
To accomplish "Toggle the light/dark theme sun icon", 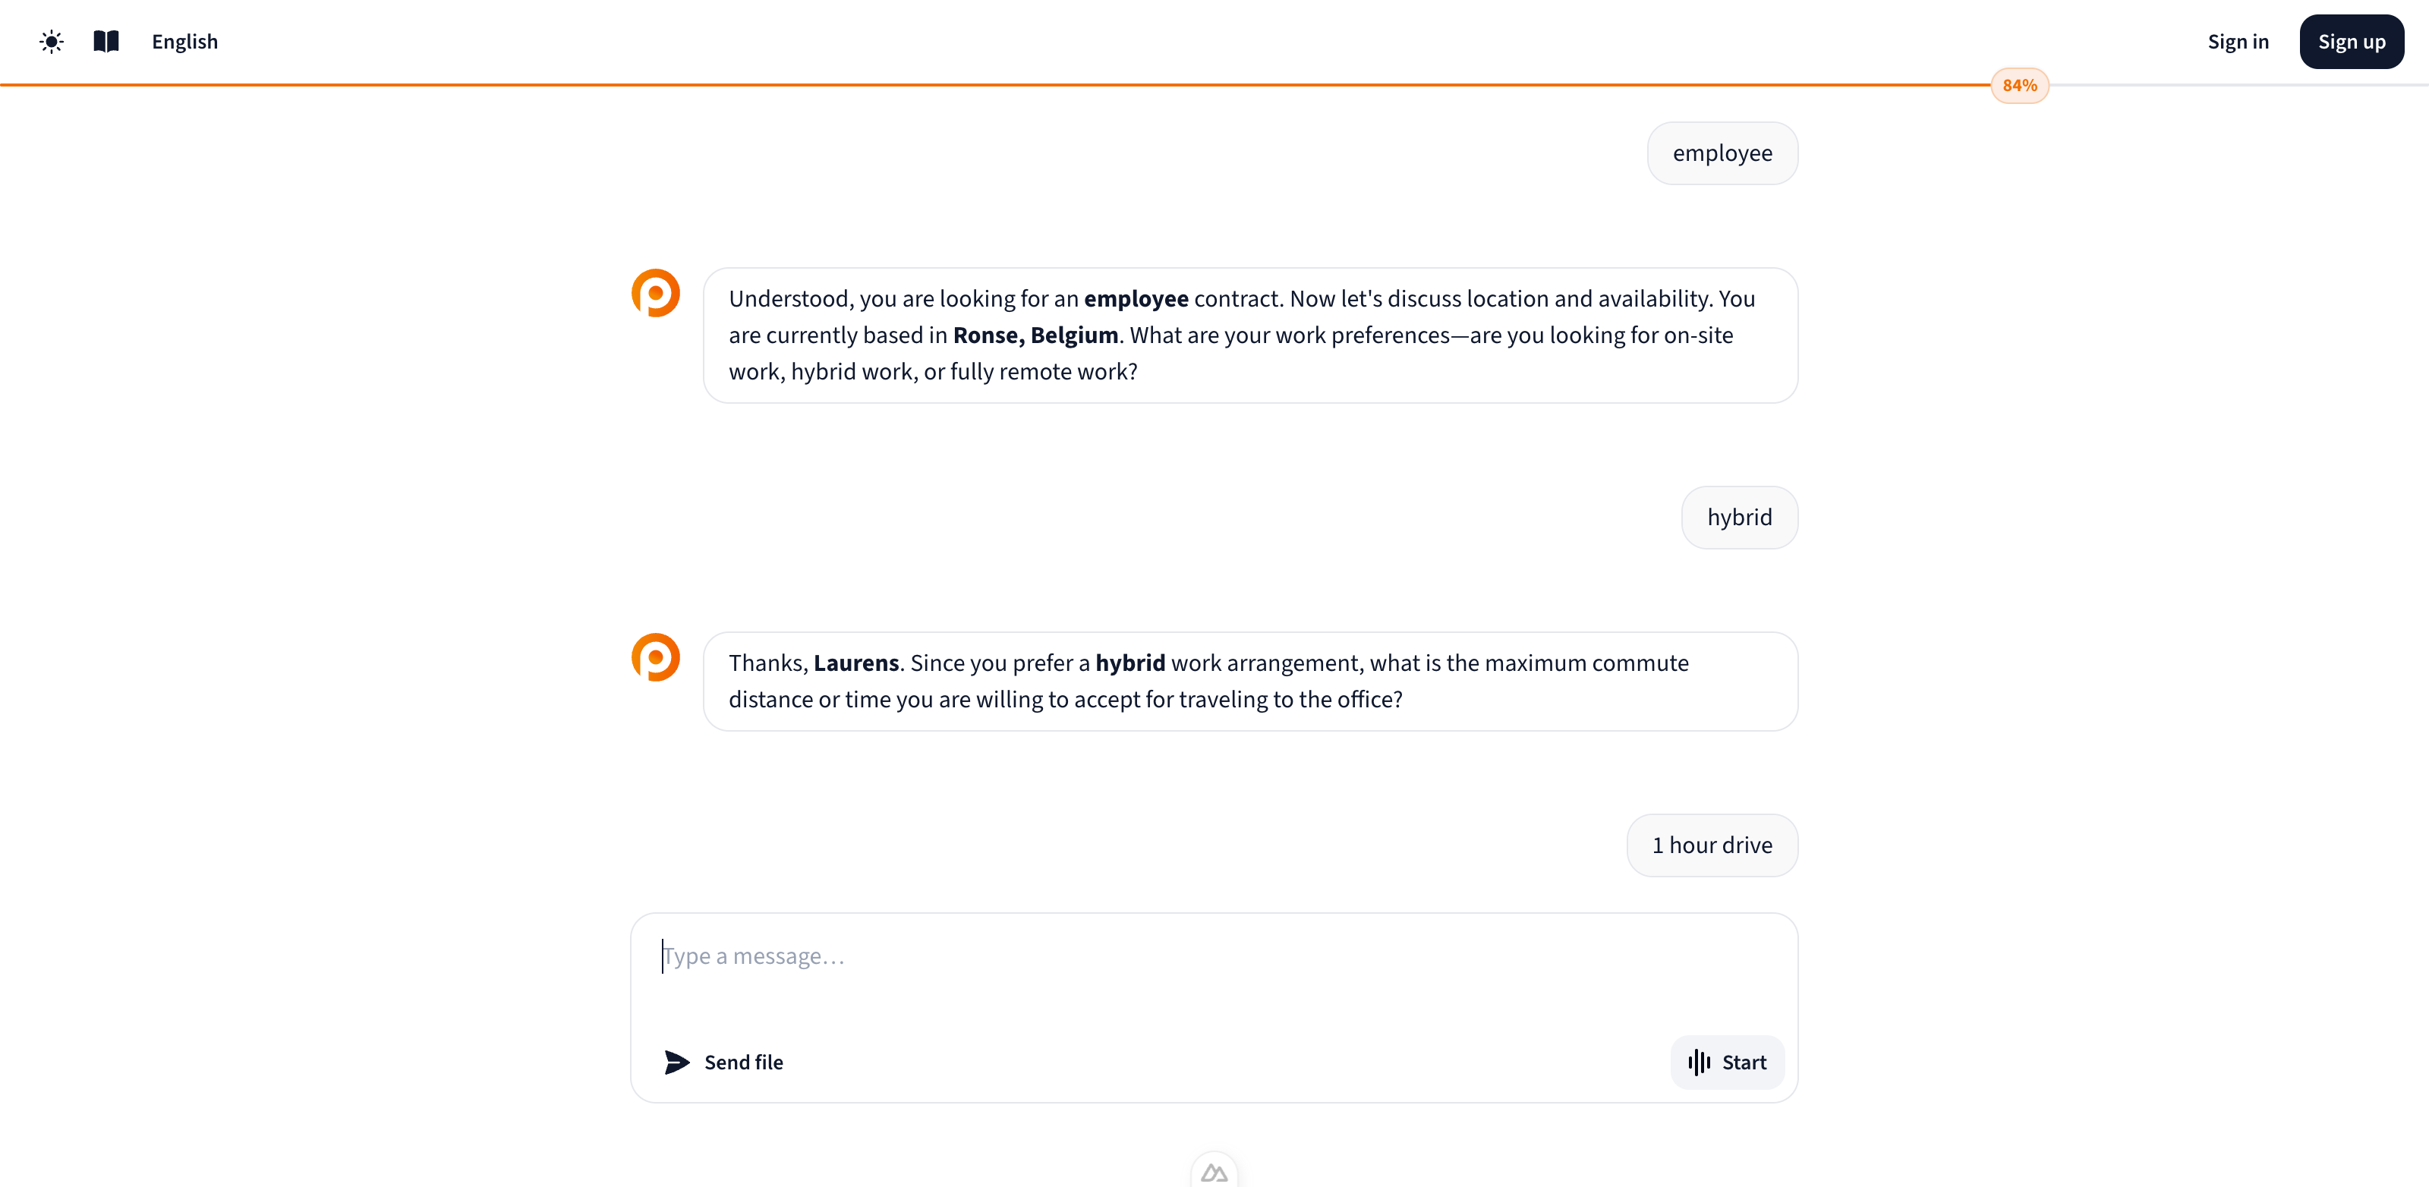I will coord(51,42).
